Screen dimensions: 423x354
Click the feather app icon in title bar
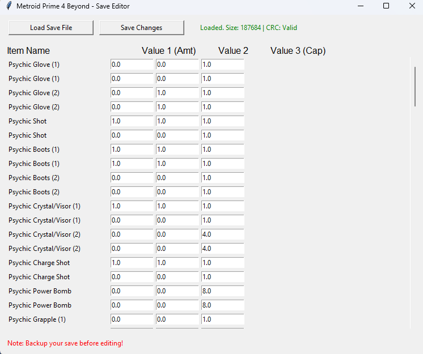tap(9, 6)
